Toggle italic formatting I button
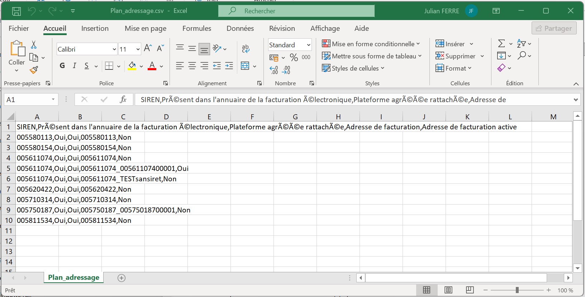Screen dimensions: 585x297 (x=75, y=66)
